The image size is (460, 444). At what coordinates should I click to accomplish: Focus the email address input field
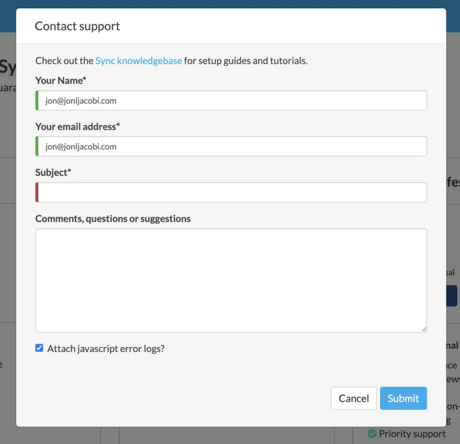(x=231, y=146)
